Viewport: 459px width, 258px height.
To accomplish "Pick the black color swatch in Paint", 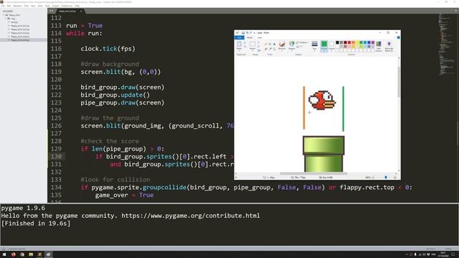I will tap(337, 42).
